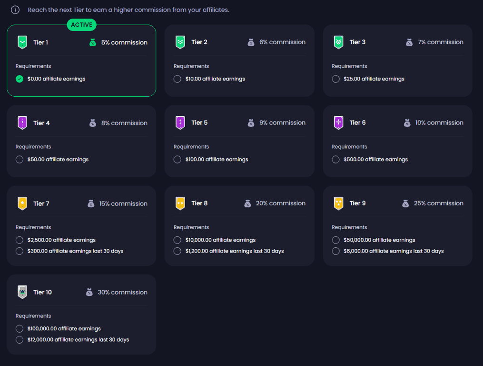Click the checked $0.00 affiliate earnings indicator
Viewport: 483px width, 366px height.
pos(20,79)
